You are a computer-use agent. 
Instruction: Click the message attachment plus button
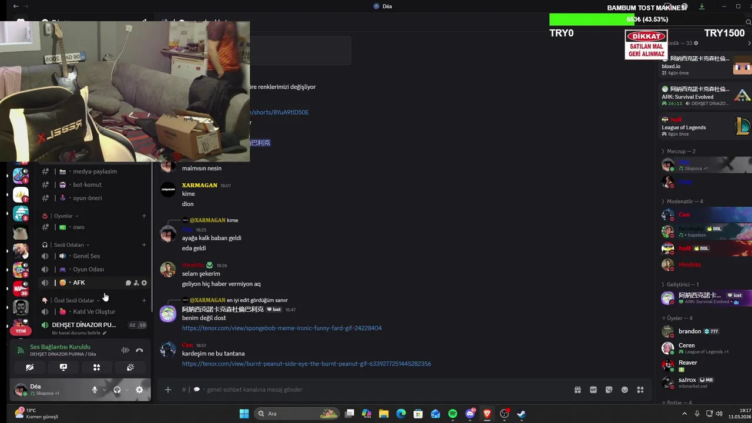pos(168,390)
